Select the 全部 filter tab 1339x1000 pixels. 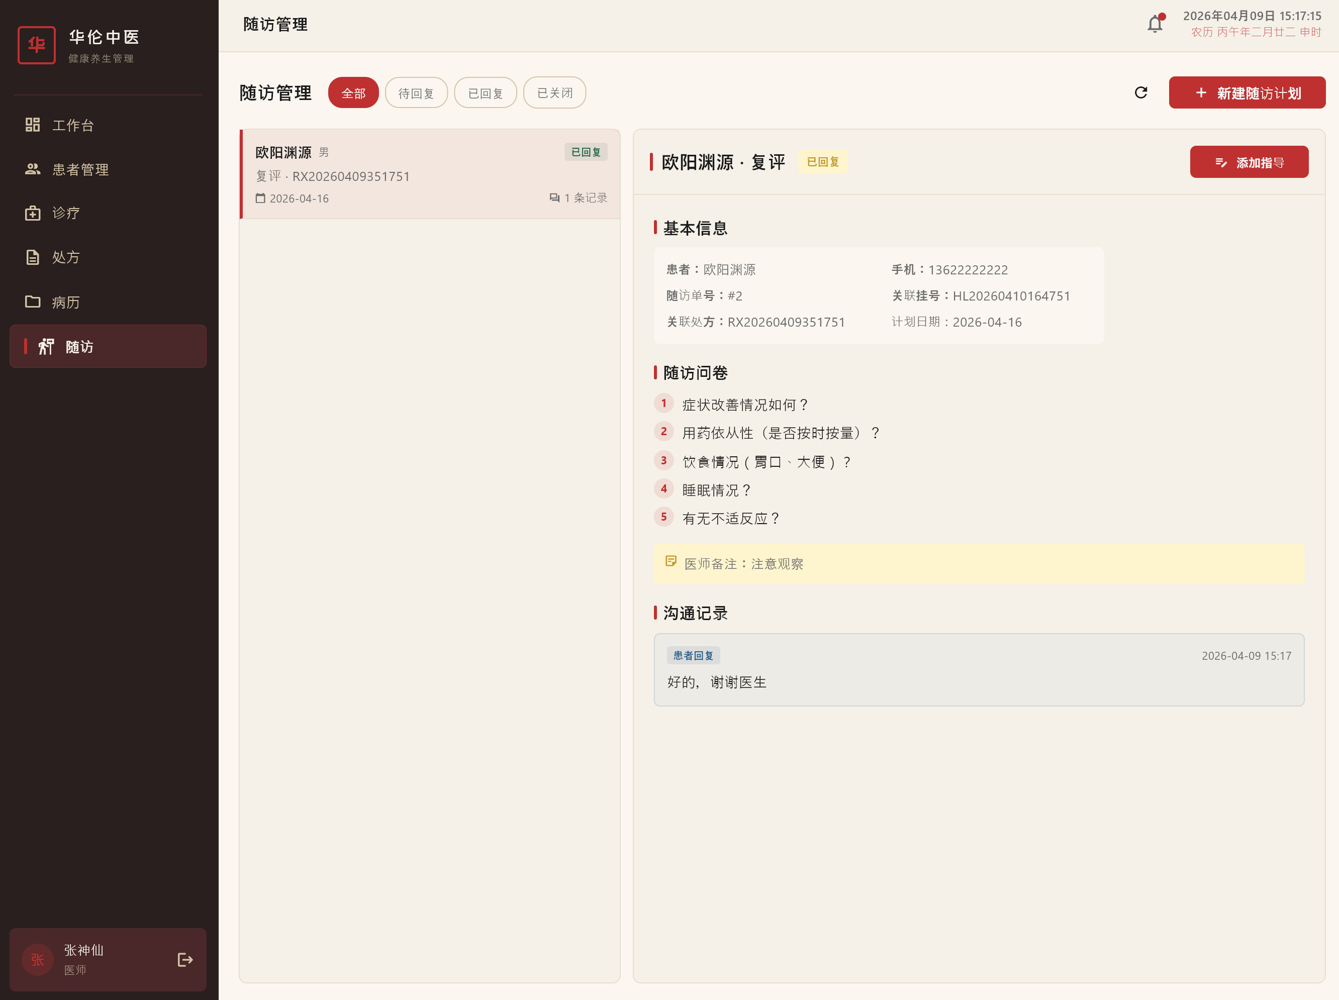pyautogui.click(x=353, y=92)
